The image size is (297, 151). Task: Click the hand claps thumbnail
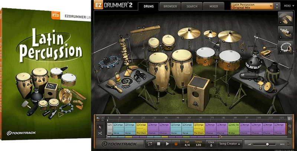point(285,18)
